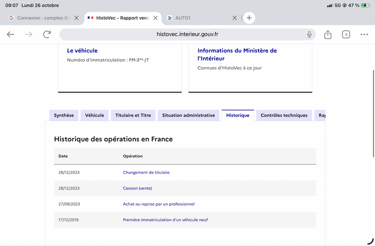Select the Historique tab
Viewport: 375px width, 246px height.
[x=238, y=115]
